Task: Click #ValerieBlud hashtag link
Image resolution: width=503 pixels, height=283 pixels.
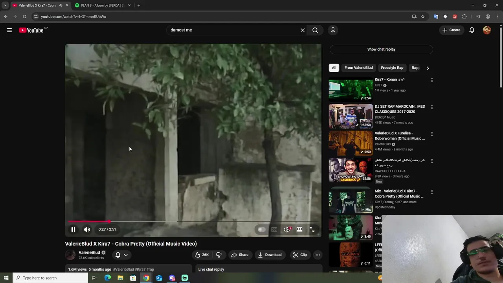Action: click(123, 270)
